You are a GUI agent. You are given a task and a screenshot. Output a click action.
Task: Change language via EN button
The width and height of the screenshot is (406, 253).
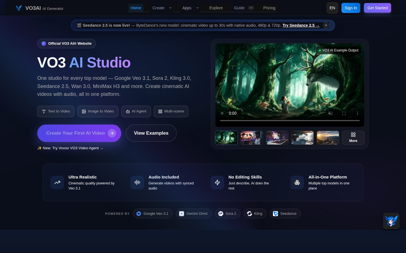pos(332,8)
